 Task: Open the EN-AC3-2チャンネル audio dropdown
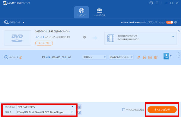click(x=121, y=57)
